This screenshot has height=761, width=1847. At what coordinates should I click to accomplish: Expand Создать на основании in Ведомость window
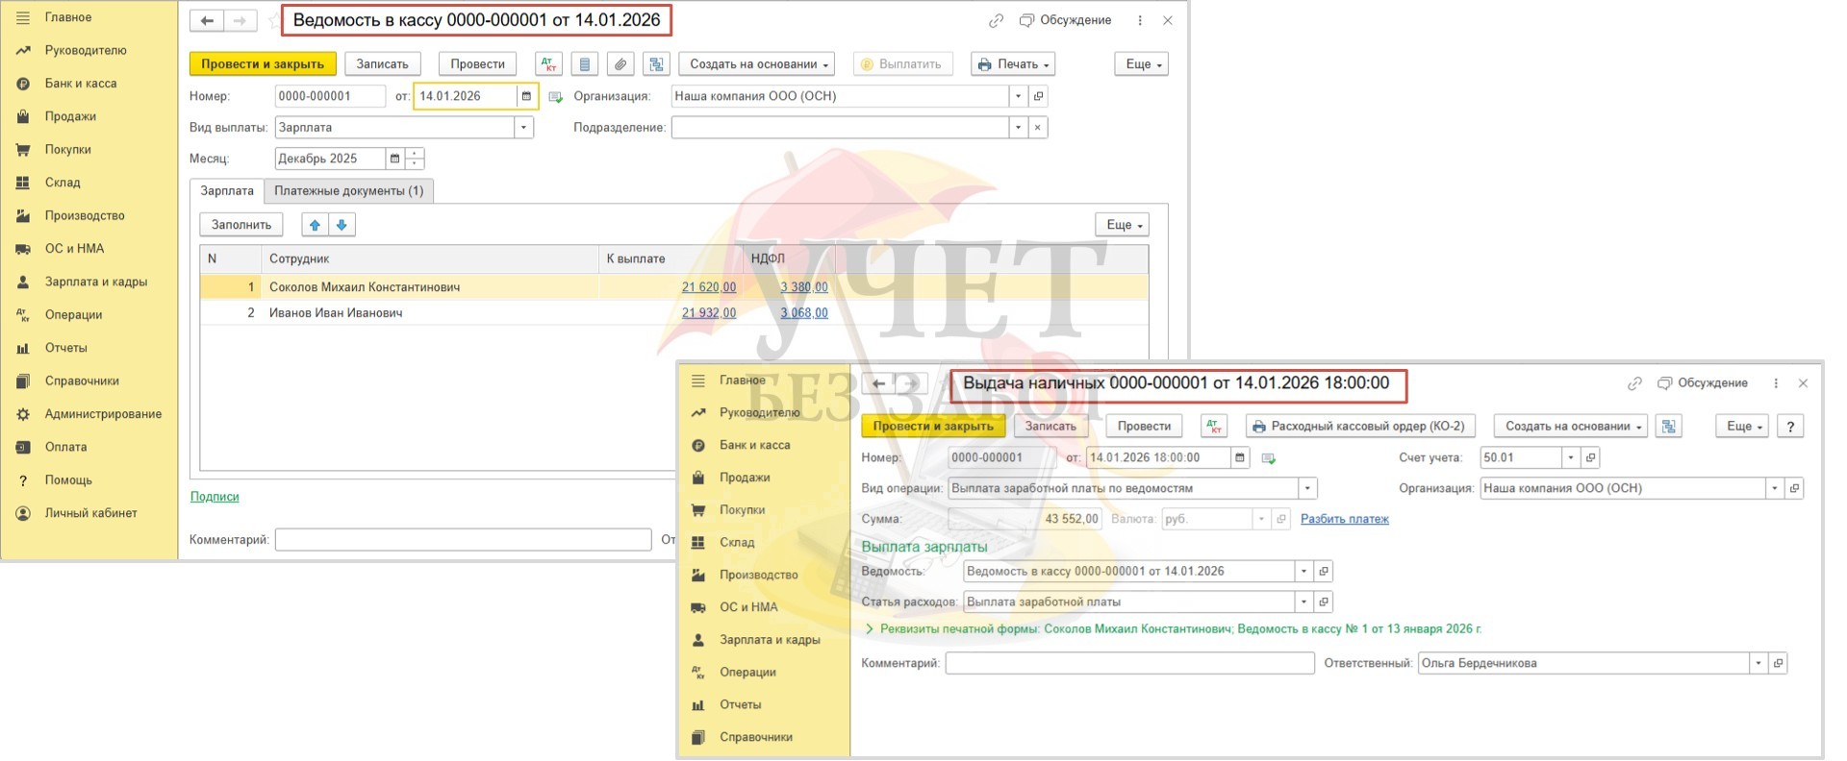[758, 64]
